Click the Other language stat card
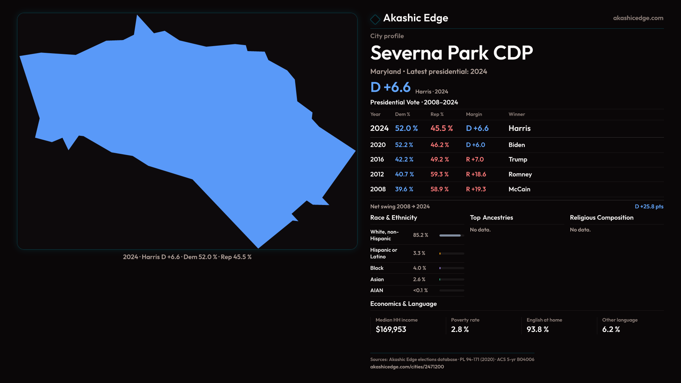 619,325
